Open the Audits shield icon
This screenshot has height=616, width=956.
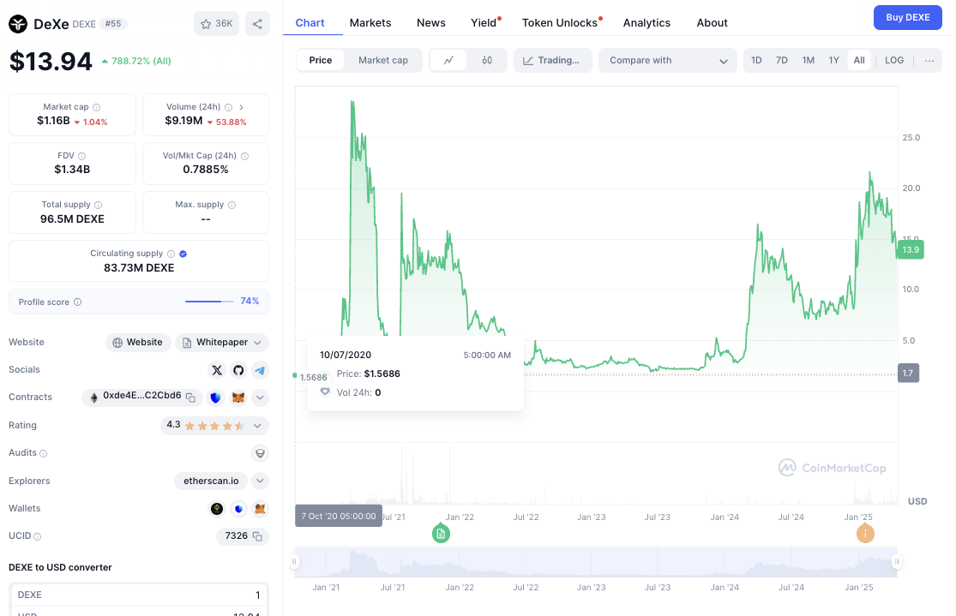click(x=261, y=452)
